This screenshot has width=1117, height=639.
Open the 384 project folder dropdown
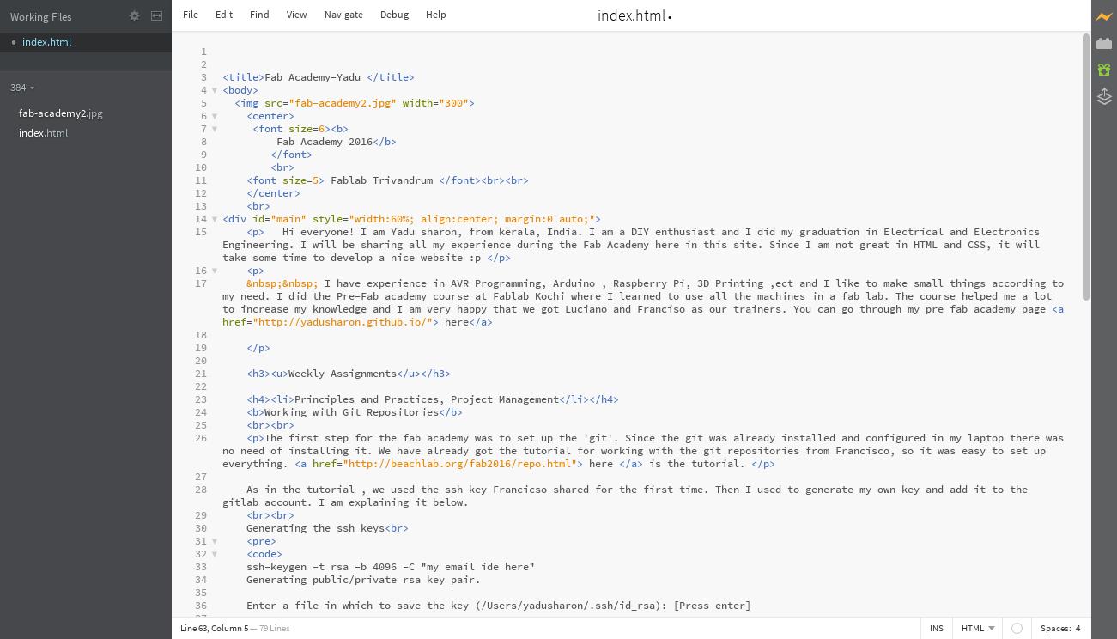(x=22, y=88)
